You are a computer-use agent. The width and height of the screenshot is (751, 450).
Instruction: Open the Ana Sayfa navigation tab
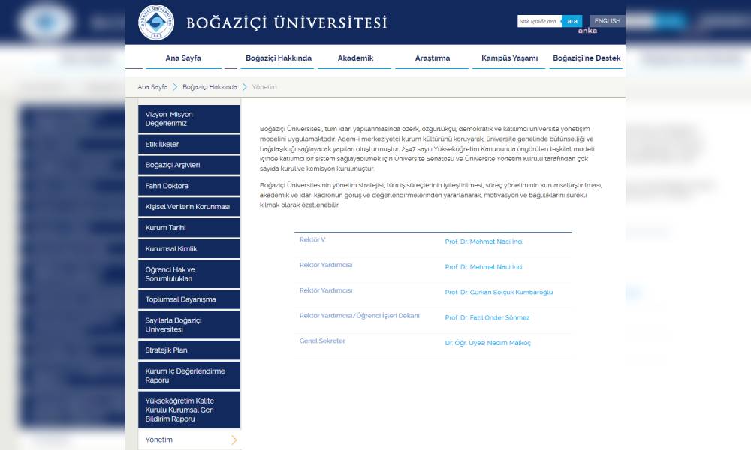[x=183, y=58]
